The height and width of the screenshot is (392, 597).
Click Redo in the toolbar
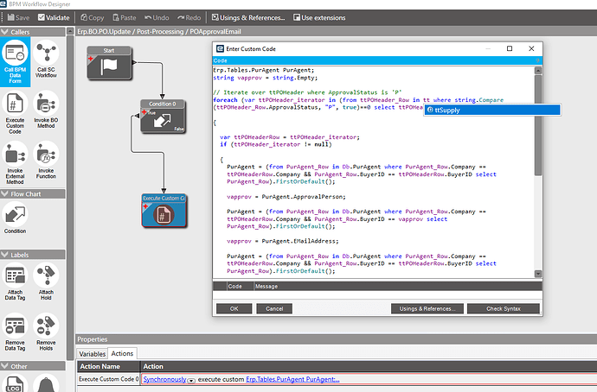[189, 17]
